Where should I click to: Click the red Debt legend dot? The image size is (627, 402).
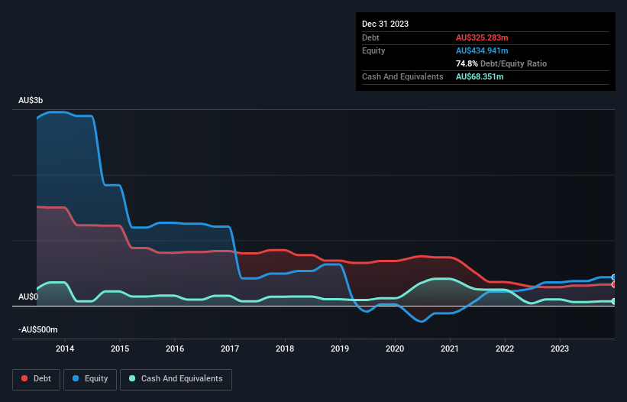pyautogui.click(x=24, y=378)
